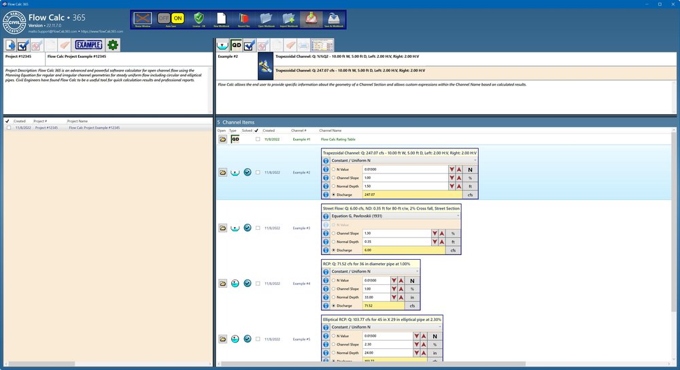Image resolution: width=680 pixels, height=370 pixels.
Task: Add a new project with the blue plus icon
Action: point(10,45)
